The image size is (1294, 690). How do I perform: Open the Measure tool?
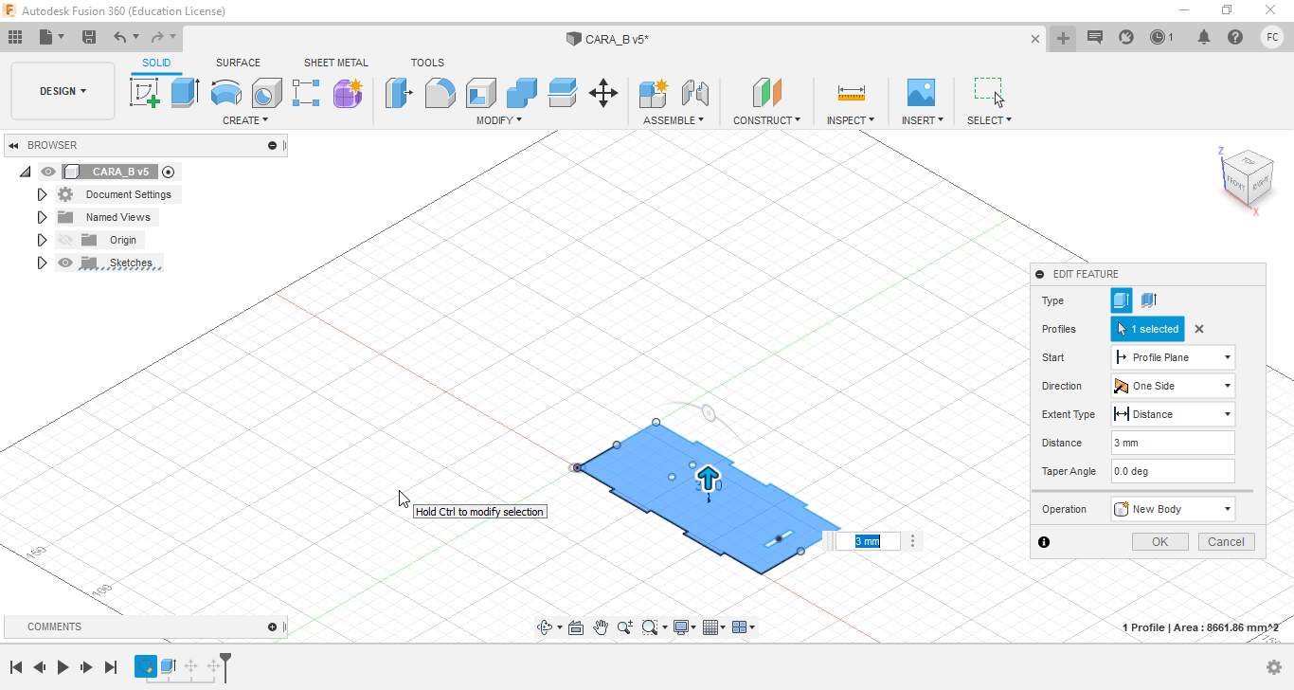(x=851, y=93)
